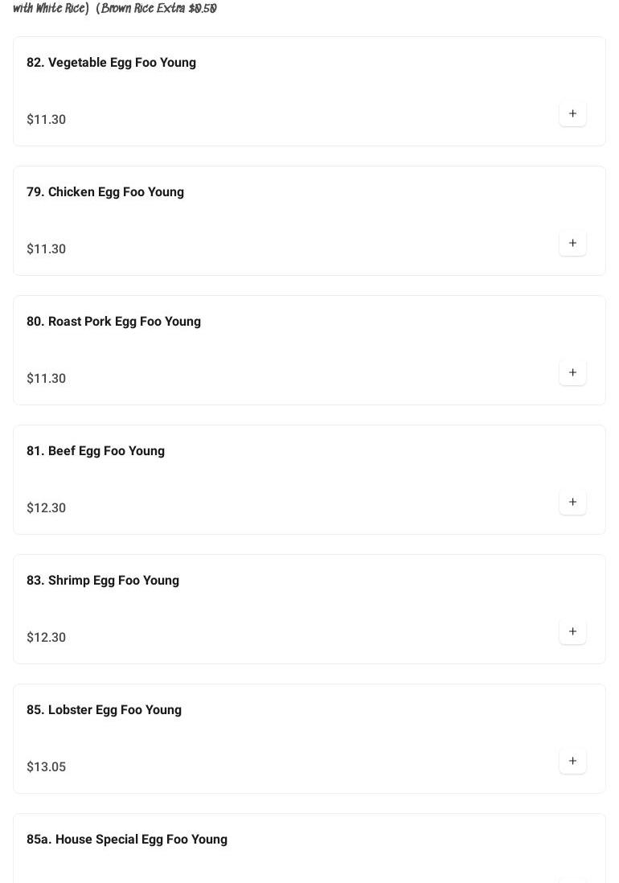Click the $11.30 price under Vegetable Egg Foo Young

click(47, 120)
